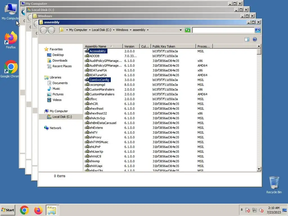Viewport: 288px width, 216px height.
Task: Click the Local Disk (C:) breadcrumb segment
Action: (x=101, y=30)
